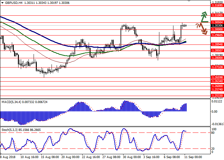Image resolution: width=224 pixels, height=160 pixels.
Task: Select the 10 Aug 16:00 time label
Action: point(29,157)
